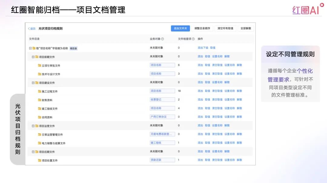Image resolution: width=327 pixels, height=183 pixels.
Task: Click the 全部解散 button
Action: tap(246, 28)
